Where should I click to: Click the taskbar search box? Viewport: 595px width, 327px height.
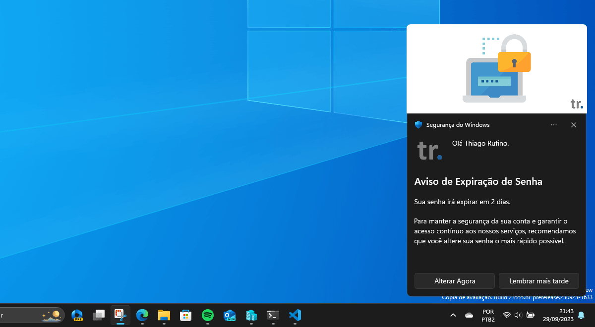(32, 315)
